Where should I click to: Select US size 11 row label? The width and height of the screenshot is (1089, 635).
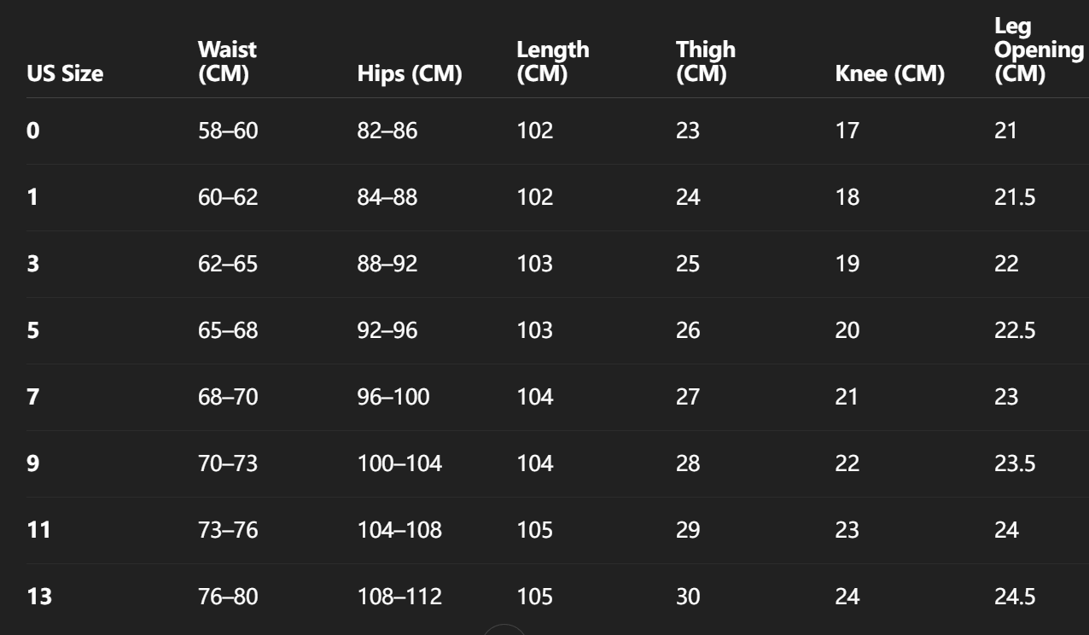[x=39, y=531]
